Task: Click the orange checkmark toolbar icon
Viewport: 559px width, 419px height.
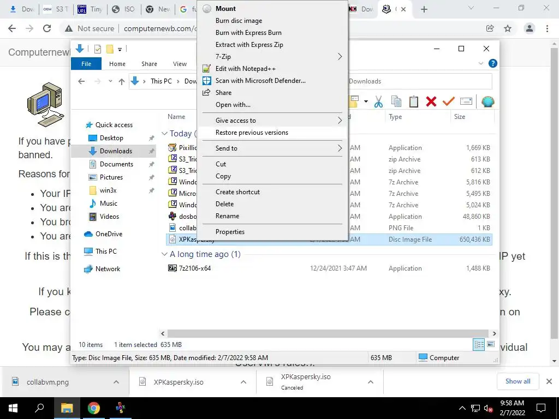Action: pyautogui.click(x=449, y=102)
